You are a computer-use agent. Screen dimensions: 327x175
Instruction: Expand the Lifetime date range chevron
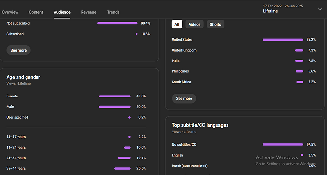click(320, 9)
